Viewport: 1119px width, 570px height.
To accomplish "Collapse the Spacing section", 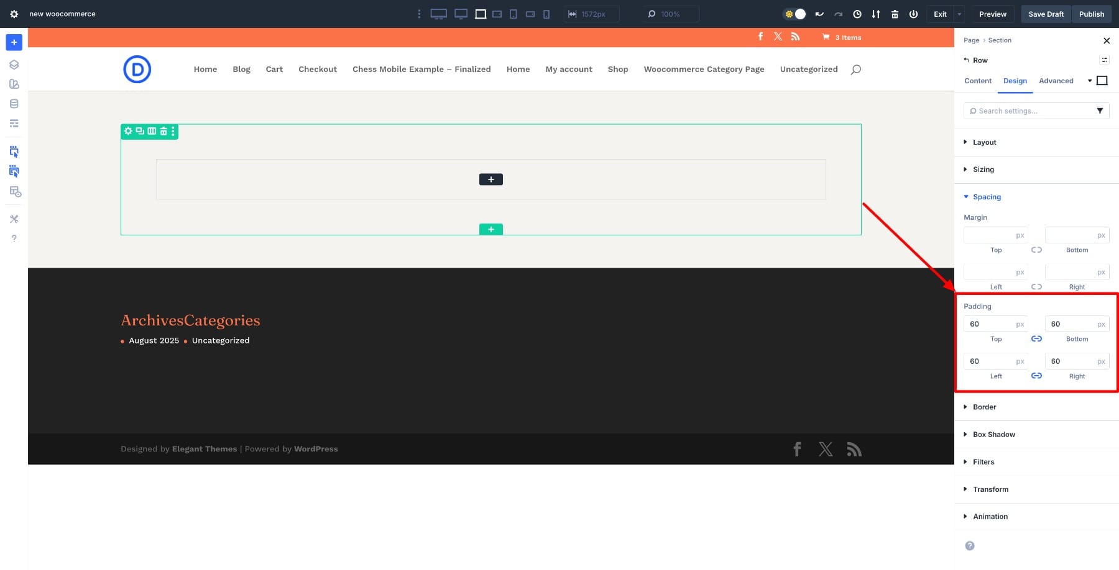I will tap(987, 197).
